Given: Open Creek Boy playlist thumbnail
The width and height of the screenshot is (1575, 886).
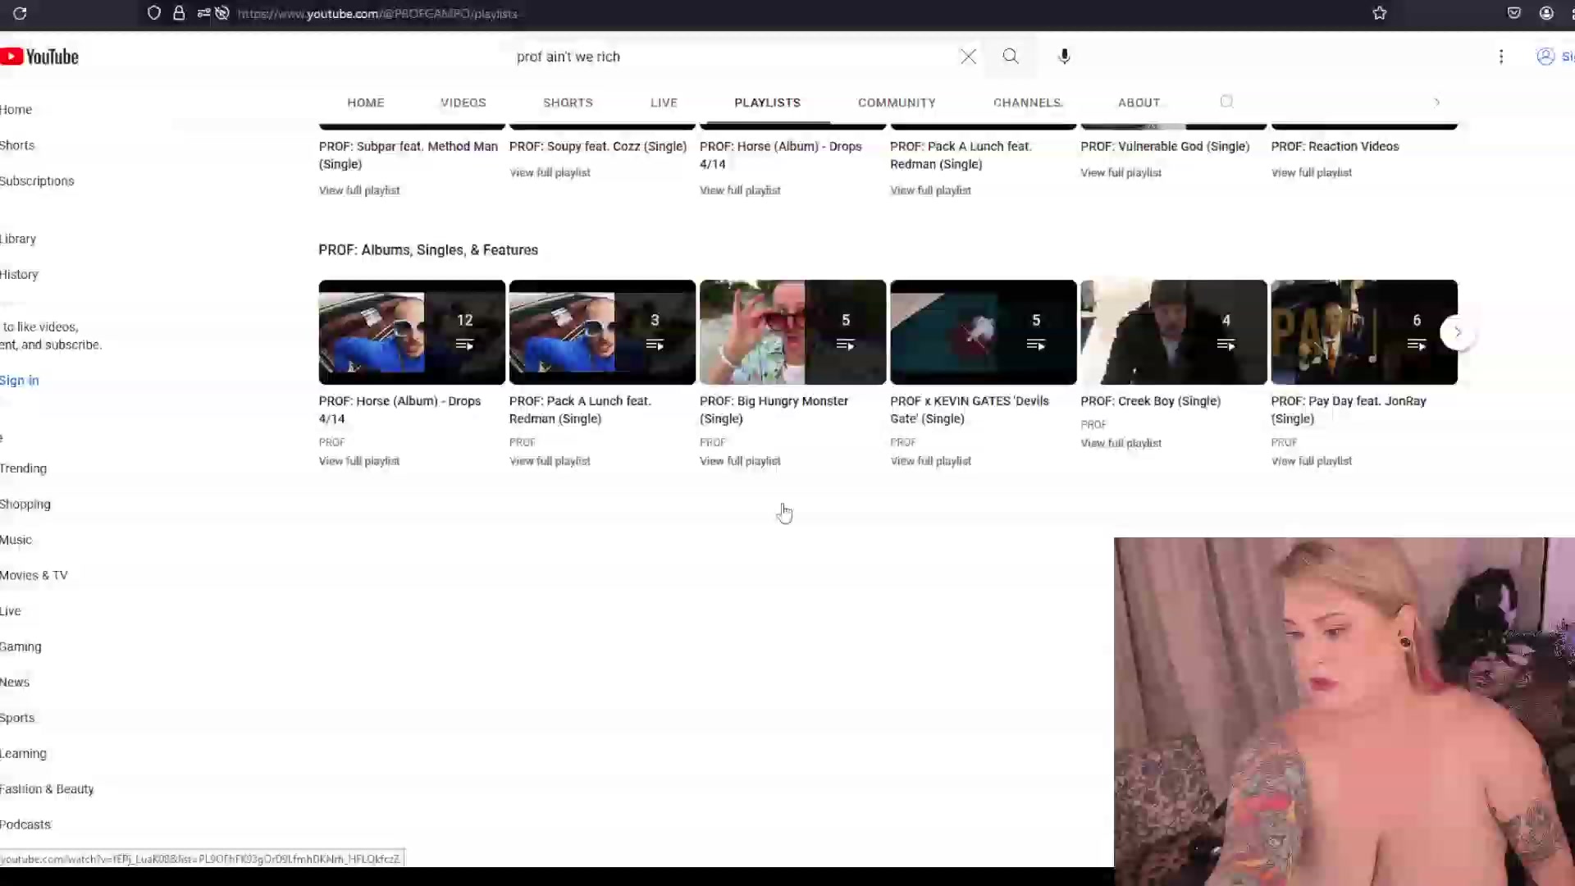Looking at the screenshot, I should (1173, 332).
